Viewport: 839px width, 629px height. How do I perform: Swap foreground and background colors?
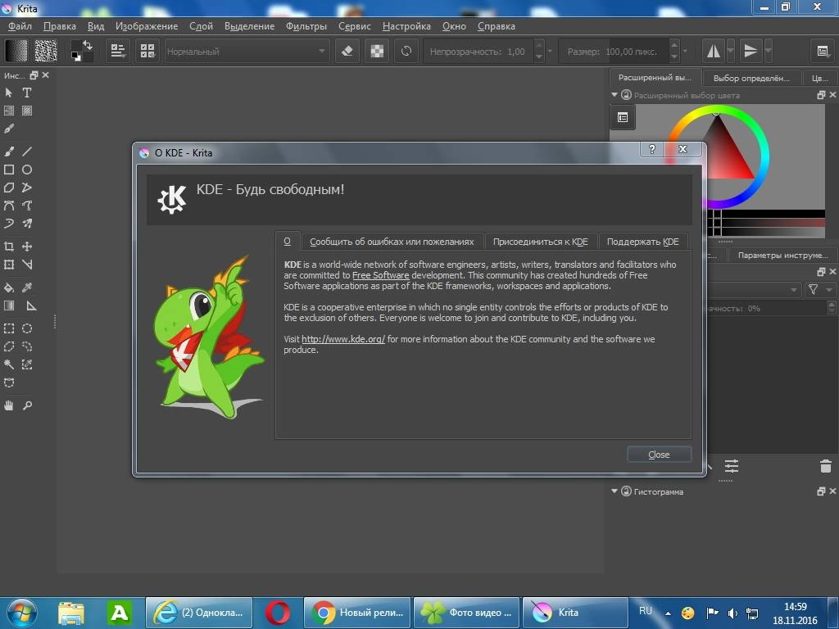pyautogui.click(x=88, y=45)
